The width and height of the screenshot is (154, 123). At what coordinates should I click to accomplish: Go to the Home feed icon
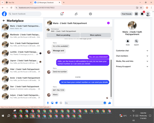pyautogui.click(x=62, y=14)
